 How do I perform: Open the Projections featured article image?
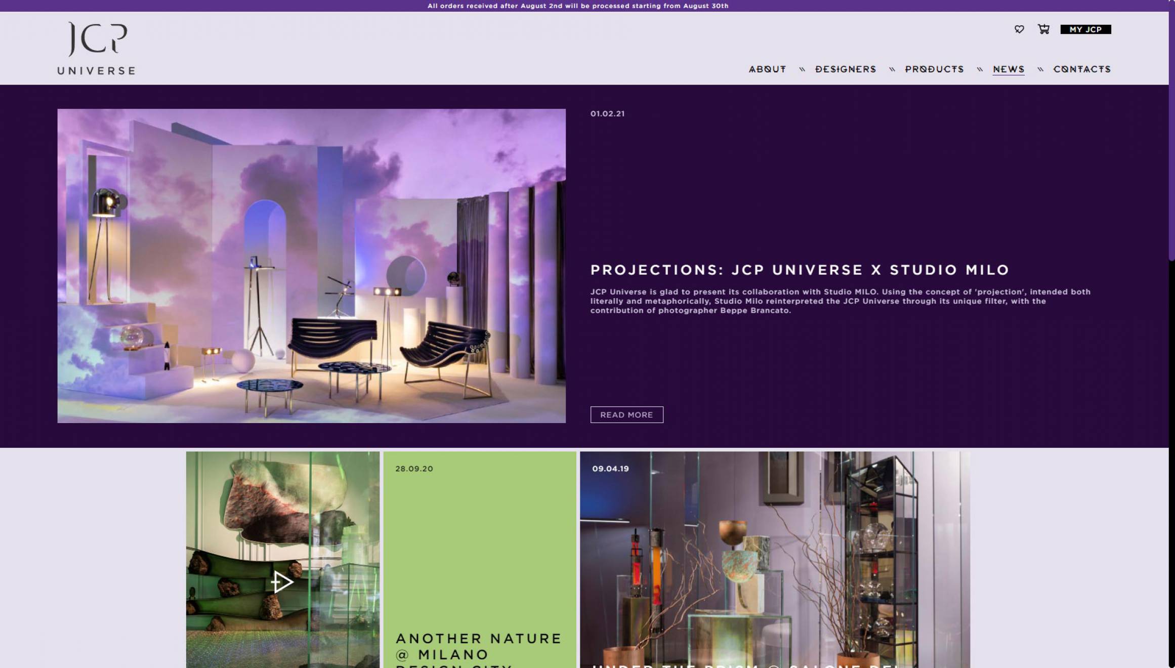pyautogui.click(x=311, y=266)
